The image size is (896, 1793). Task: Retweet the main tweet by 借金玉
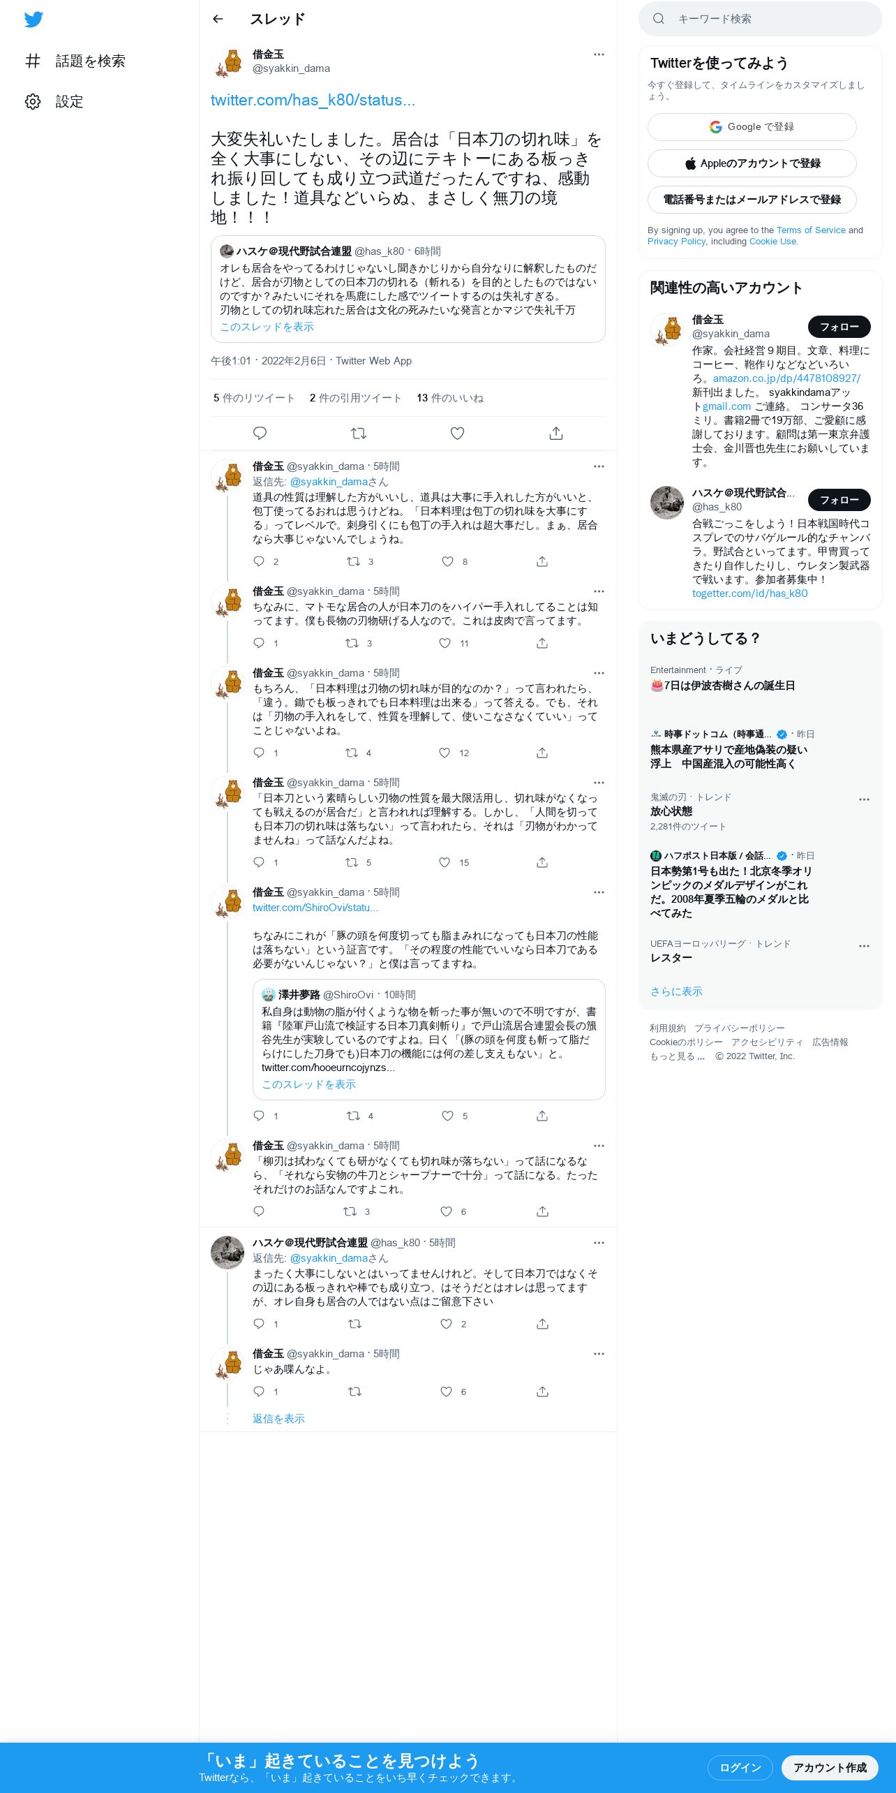359,434
